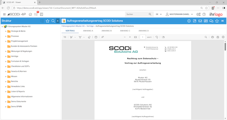Screen dimensions: 227x120
Task: Select the highlight tool in PDF toolbar
Action: click(x=71, y=37)
